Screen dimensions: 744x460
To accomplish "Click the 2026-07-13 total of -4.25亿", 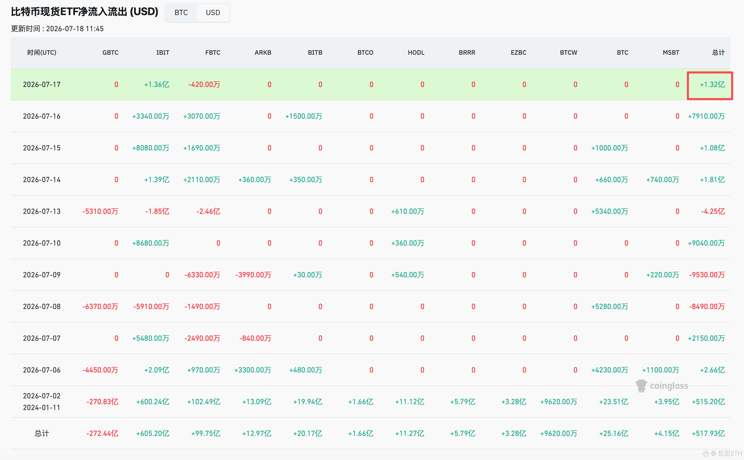I will [713, 211].
